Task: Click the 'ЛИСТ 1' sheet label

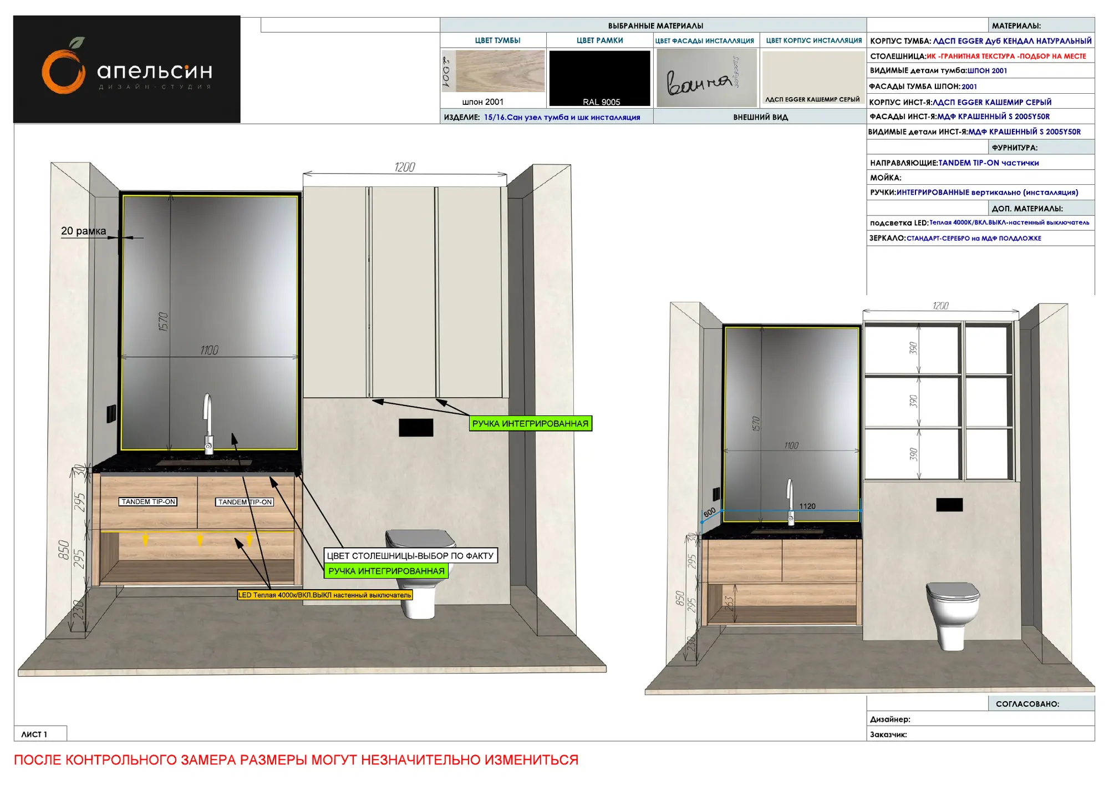Action: point(40,734)
